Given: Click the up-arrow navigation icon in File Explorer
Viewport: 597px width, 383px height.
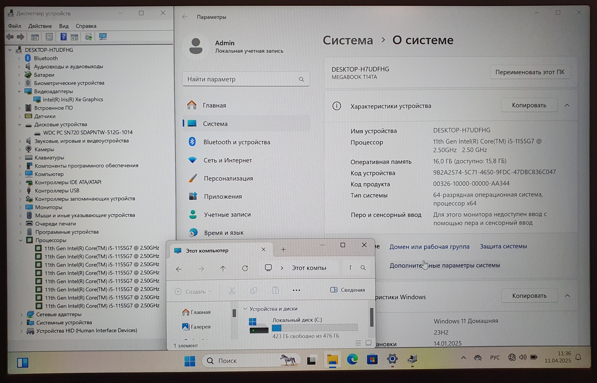Looking at the screenshot, I should 223,268.
